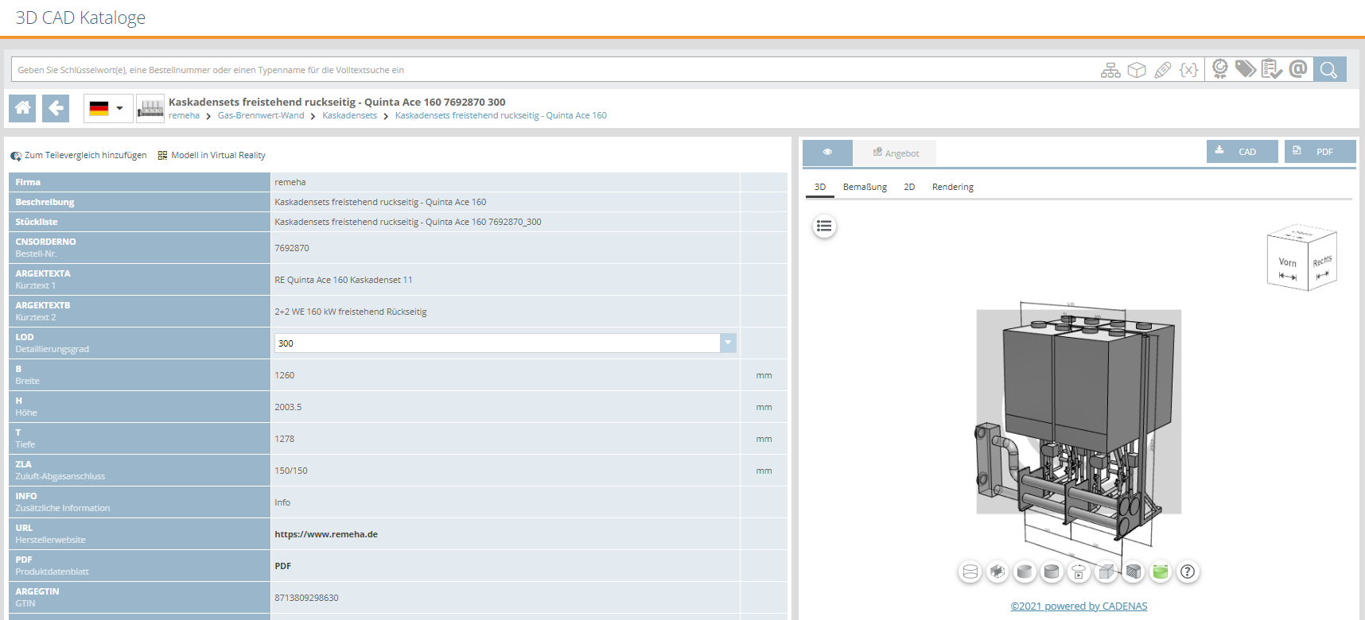The height and width of the screenshot is (620, 1365).
Task: Open the viewer help question mark
Action: point(1188,572)
